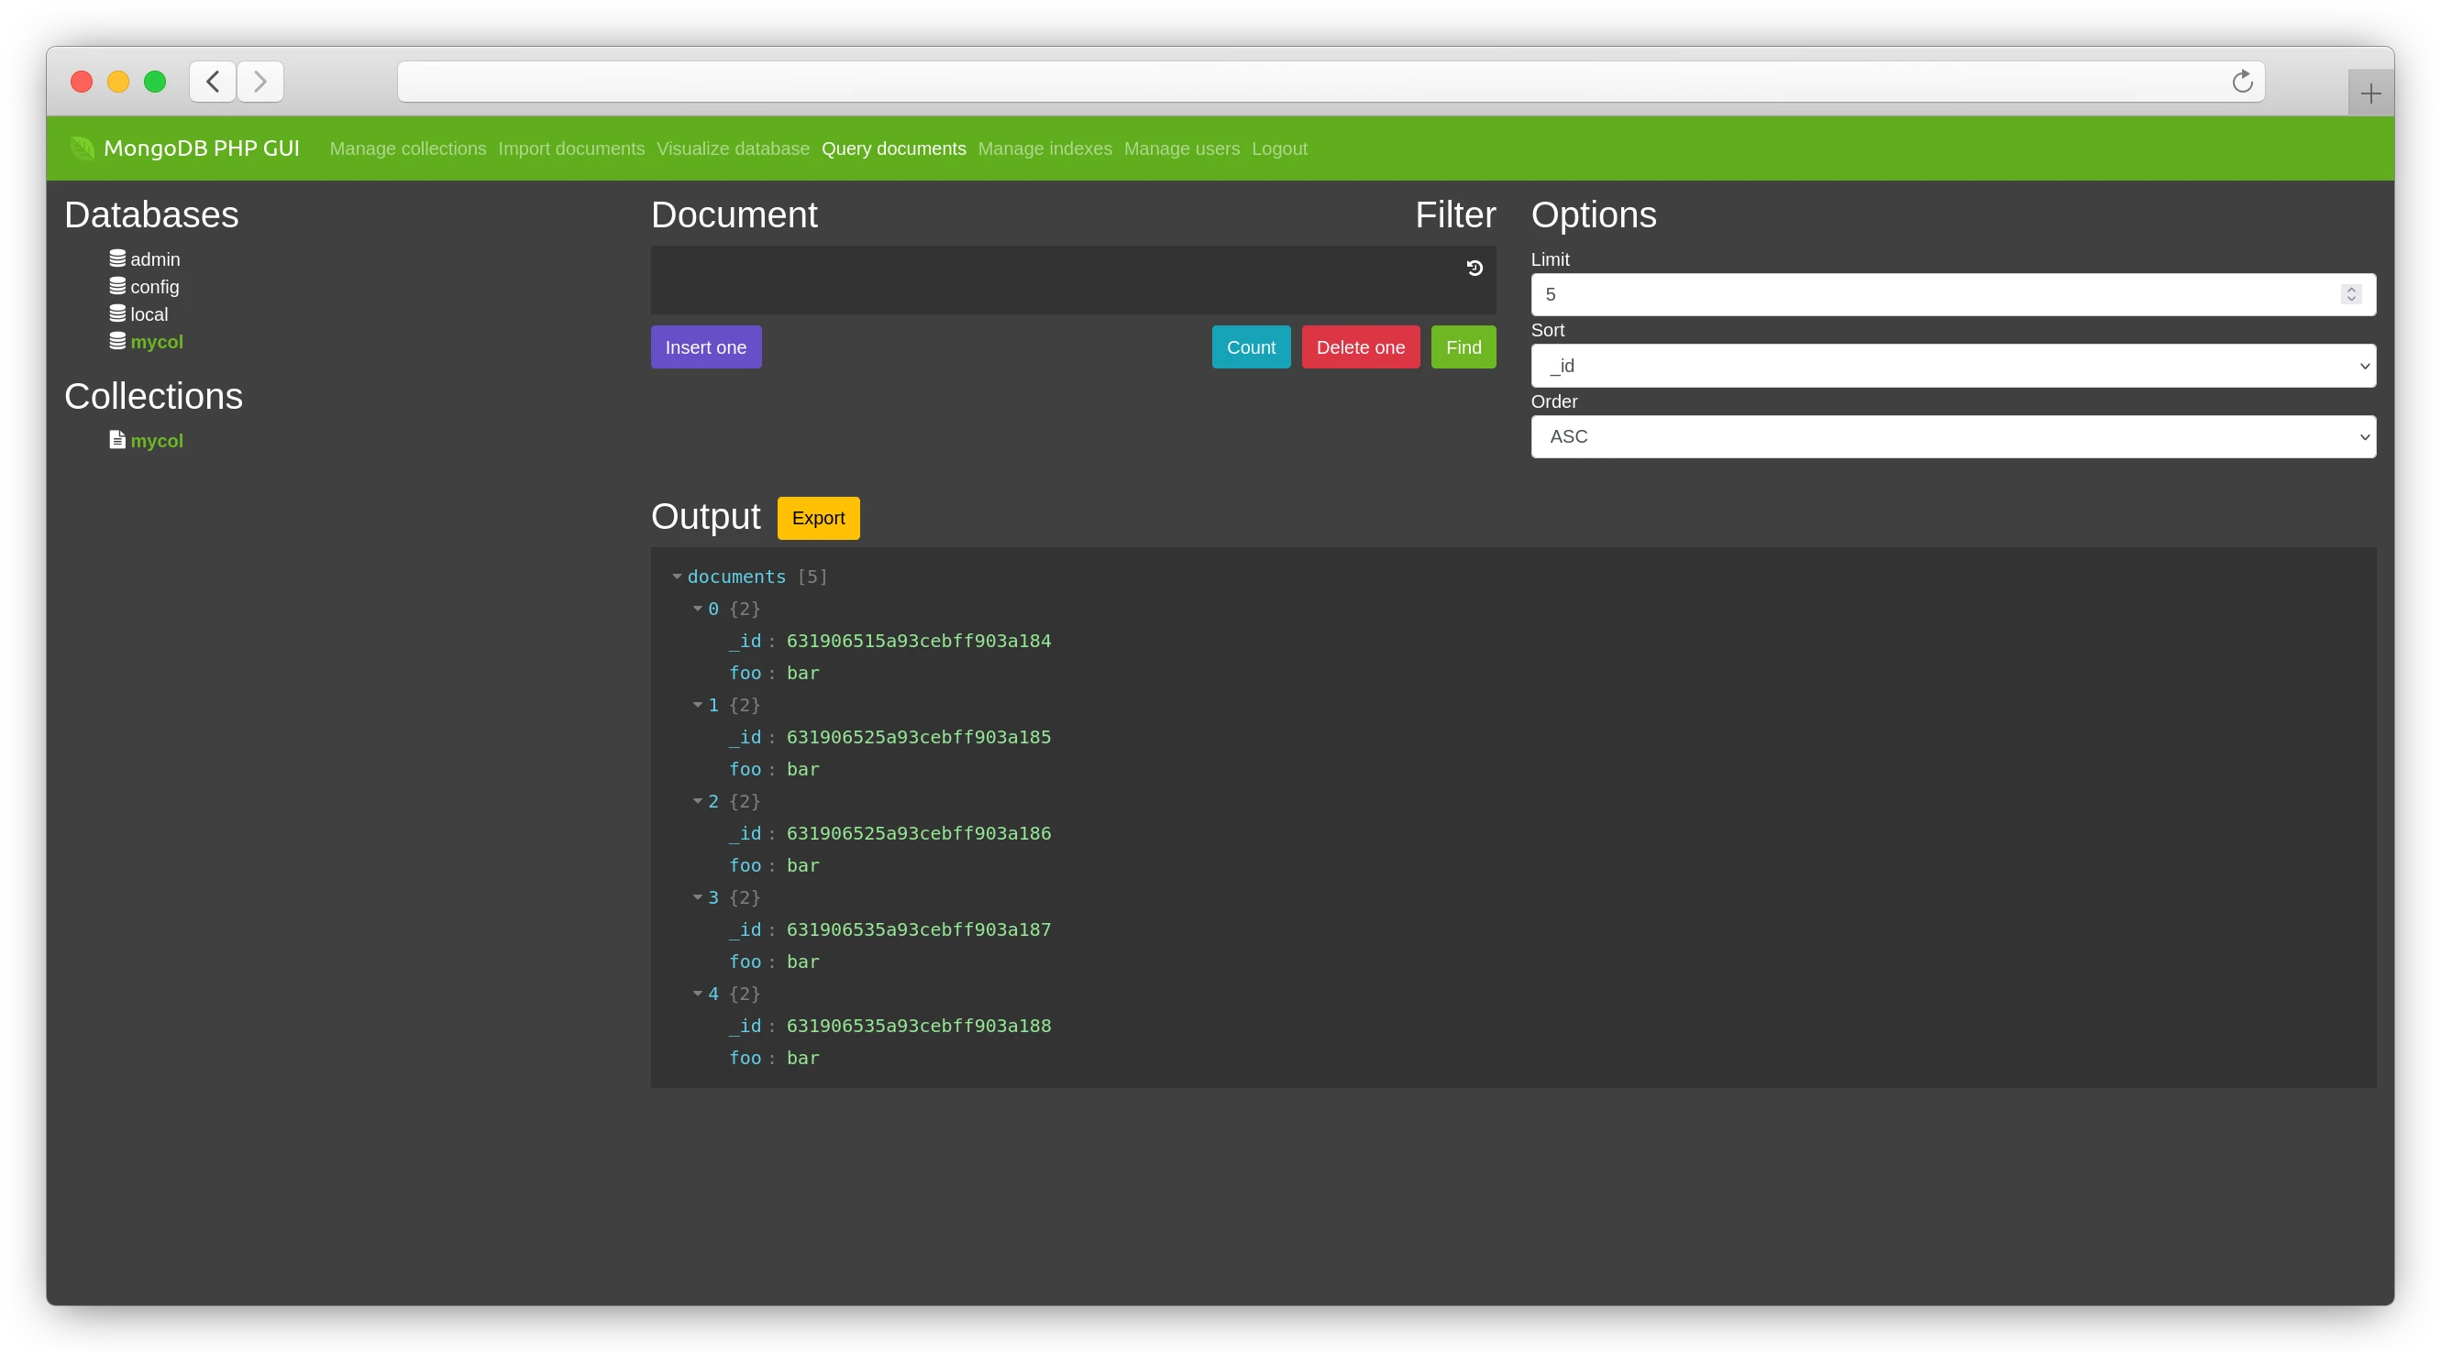
Task: Select the admin database icon
Action: (x=116, y=257)
